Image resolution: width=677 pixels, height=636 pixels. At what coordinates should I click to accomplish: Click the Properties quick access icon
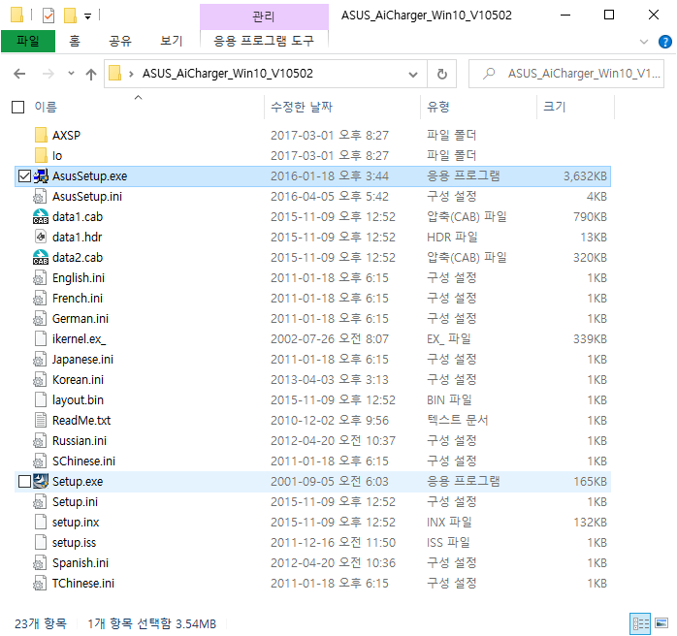48,16
